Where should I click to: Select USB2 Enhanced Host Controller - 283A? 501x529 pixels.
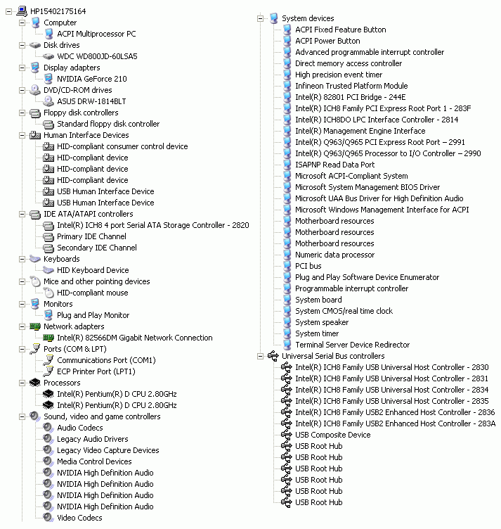(x=395, y=423)
